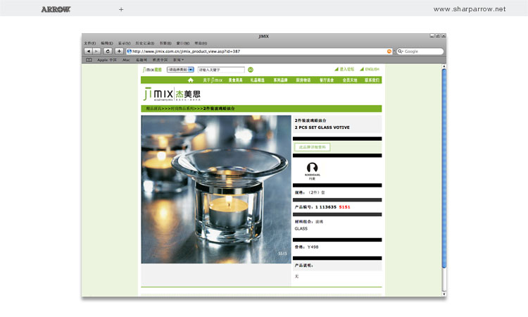Click the 联系我们 navigation tab
528x317 pixels.
tap(372, 80)
